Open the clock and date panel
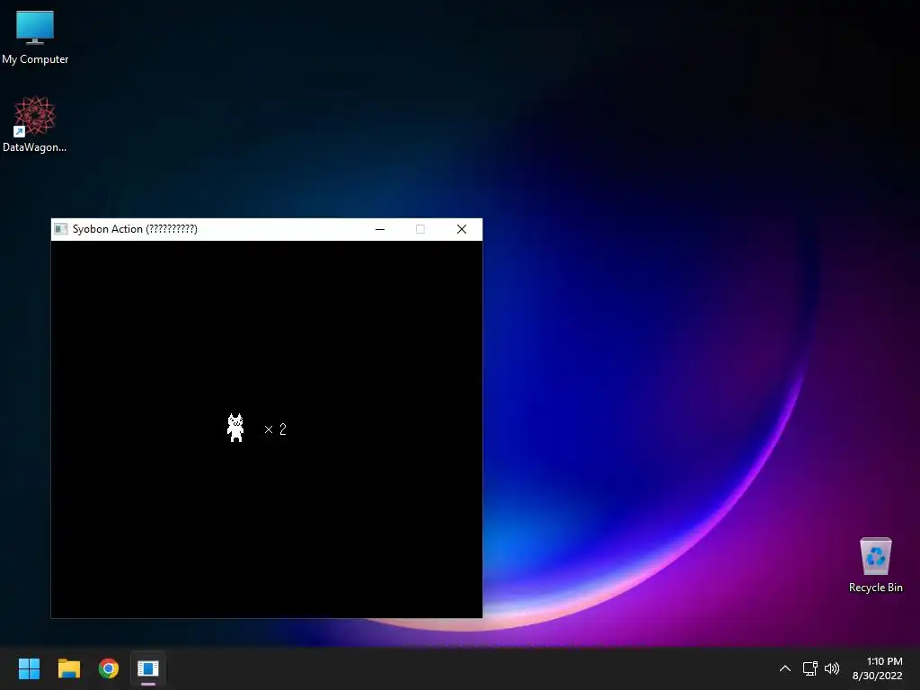 click(x=877, y=668)
